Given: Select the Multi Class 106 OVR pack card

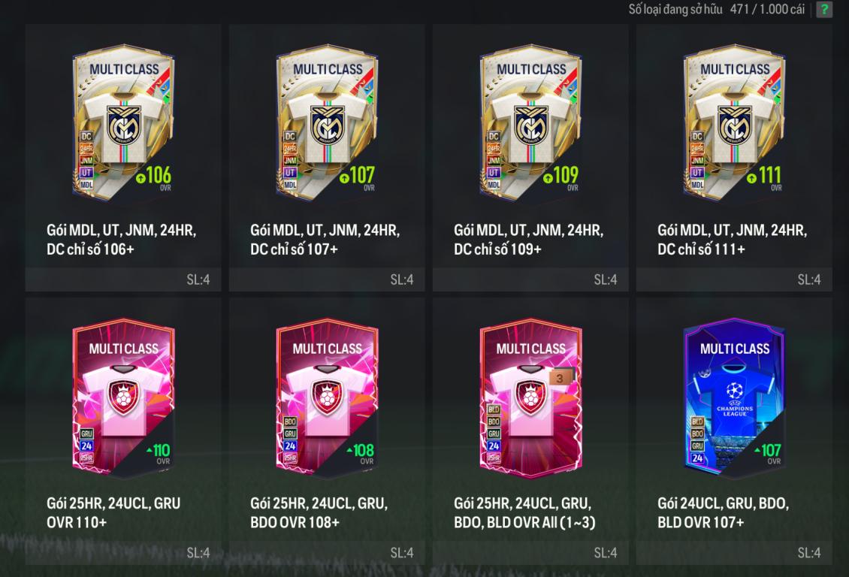Looking at the screenshot, I should click(123, 122).
